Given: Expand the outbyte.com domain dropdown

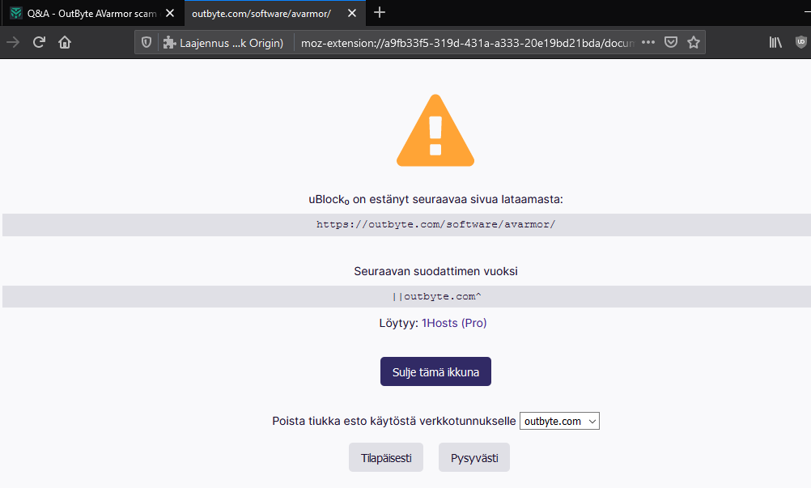Looking at the screenshot, I should pos(559,421).
